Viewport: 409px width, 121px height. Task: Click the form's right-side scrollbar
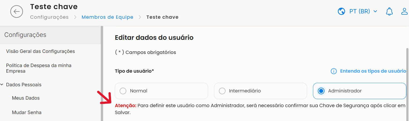pos(407,80)
